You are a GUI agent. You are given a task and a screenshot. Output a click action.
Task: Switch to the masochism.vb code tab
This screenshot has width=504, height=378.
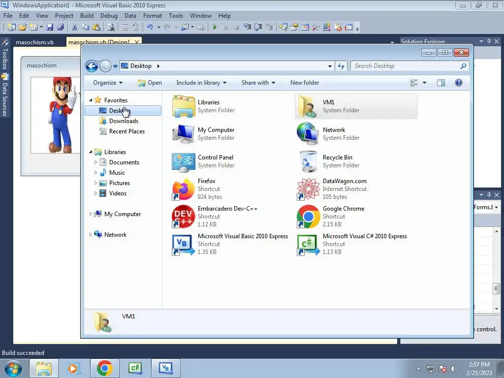click(x=35, y=42)
